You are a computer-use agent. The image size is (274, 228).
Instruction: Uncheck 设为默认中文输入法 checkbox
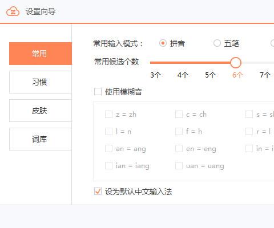(x=98, y=192)
